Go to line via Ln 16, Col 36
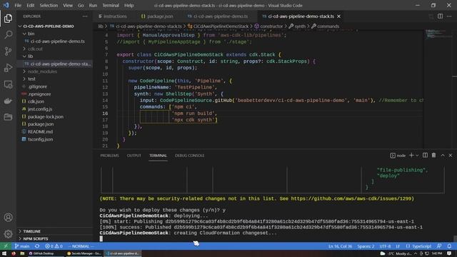Viewport: 457px width, 257px height. (x=340, y=246)
